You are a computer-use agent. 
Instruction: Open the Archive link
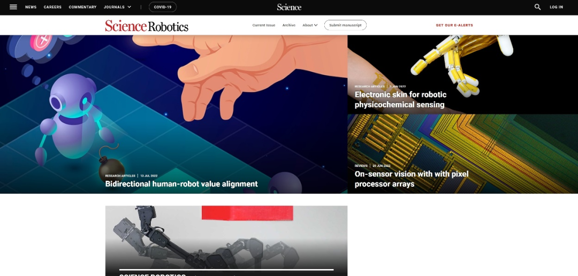coord(288,26)
